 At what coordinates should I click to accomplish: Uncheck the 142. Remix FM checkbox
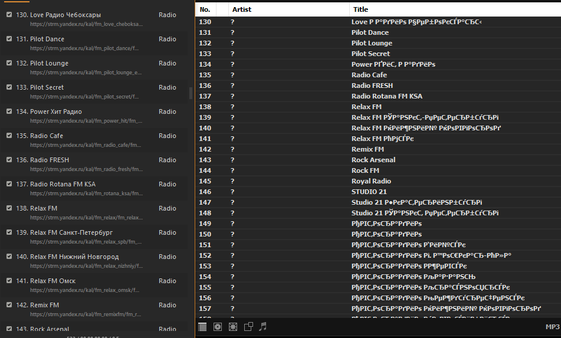[x=9, y=305]
